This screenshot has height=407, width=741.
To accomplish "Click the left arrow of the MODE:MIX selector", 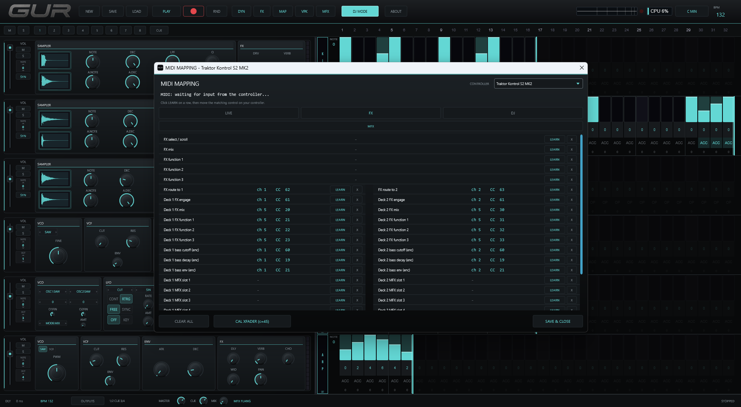I will pos(40,324).
